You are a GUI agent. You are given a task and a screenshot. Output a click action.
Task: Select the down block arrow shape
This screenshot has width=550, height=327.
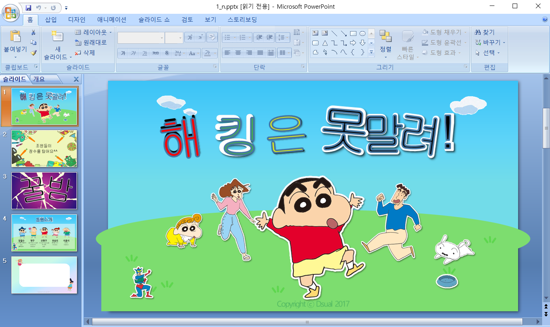[363, 43]
